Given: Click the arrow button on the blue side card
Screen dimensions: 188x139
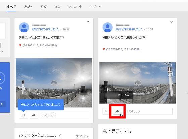Looking at the screenshot, I should pos(2,104).
